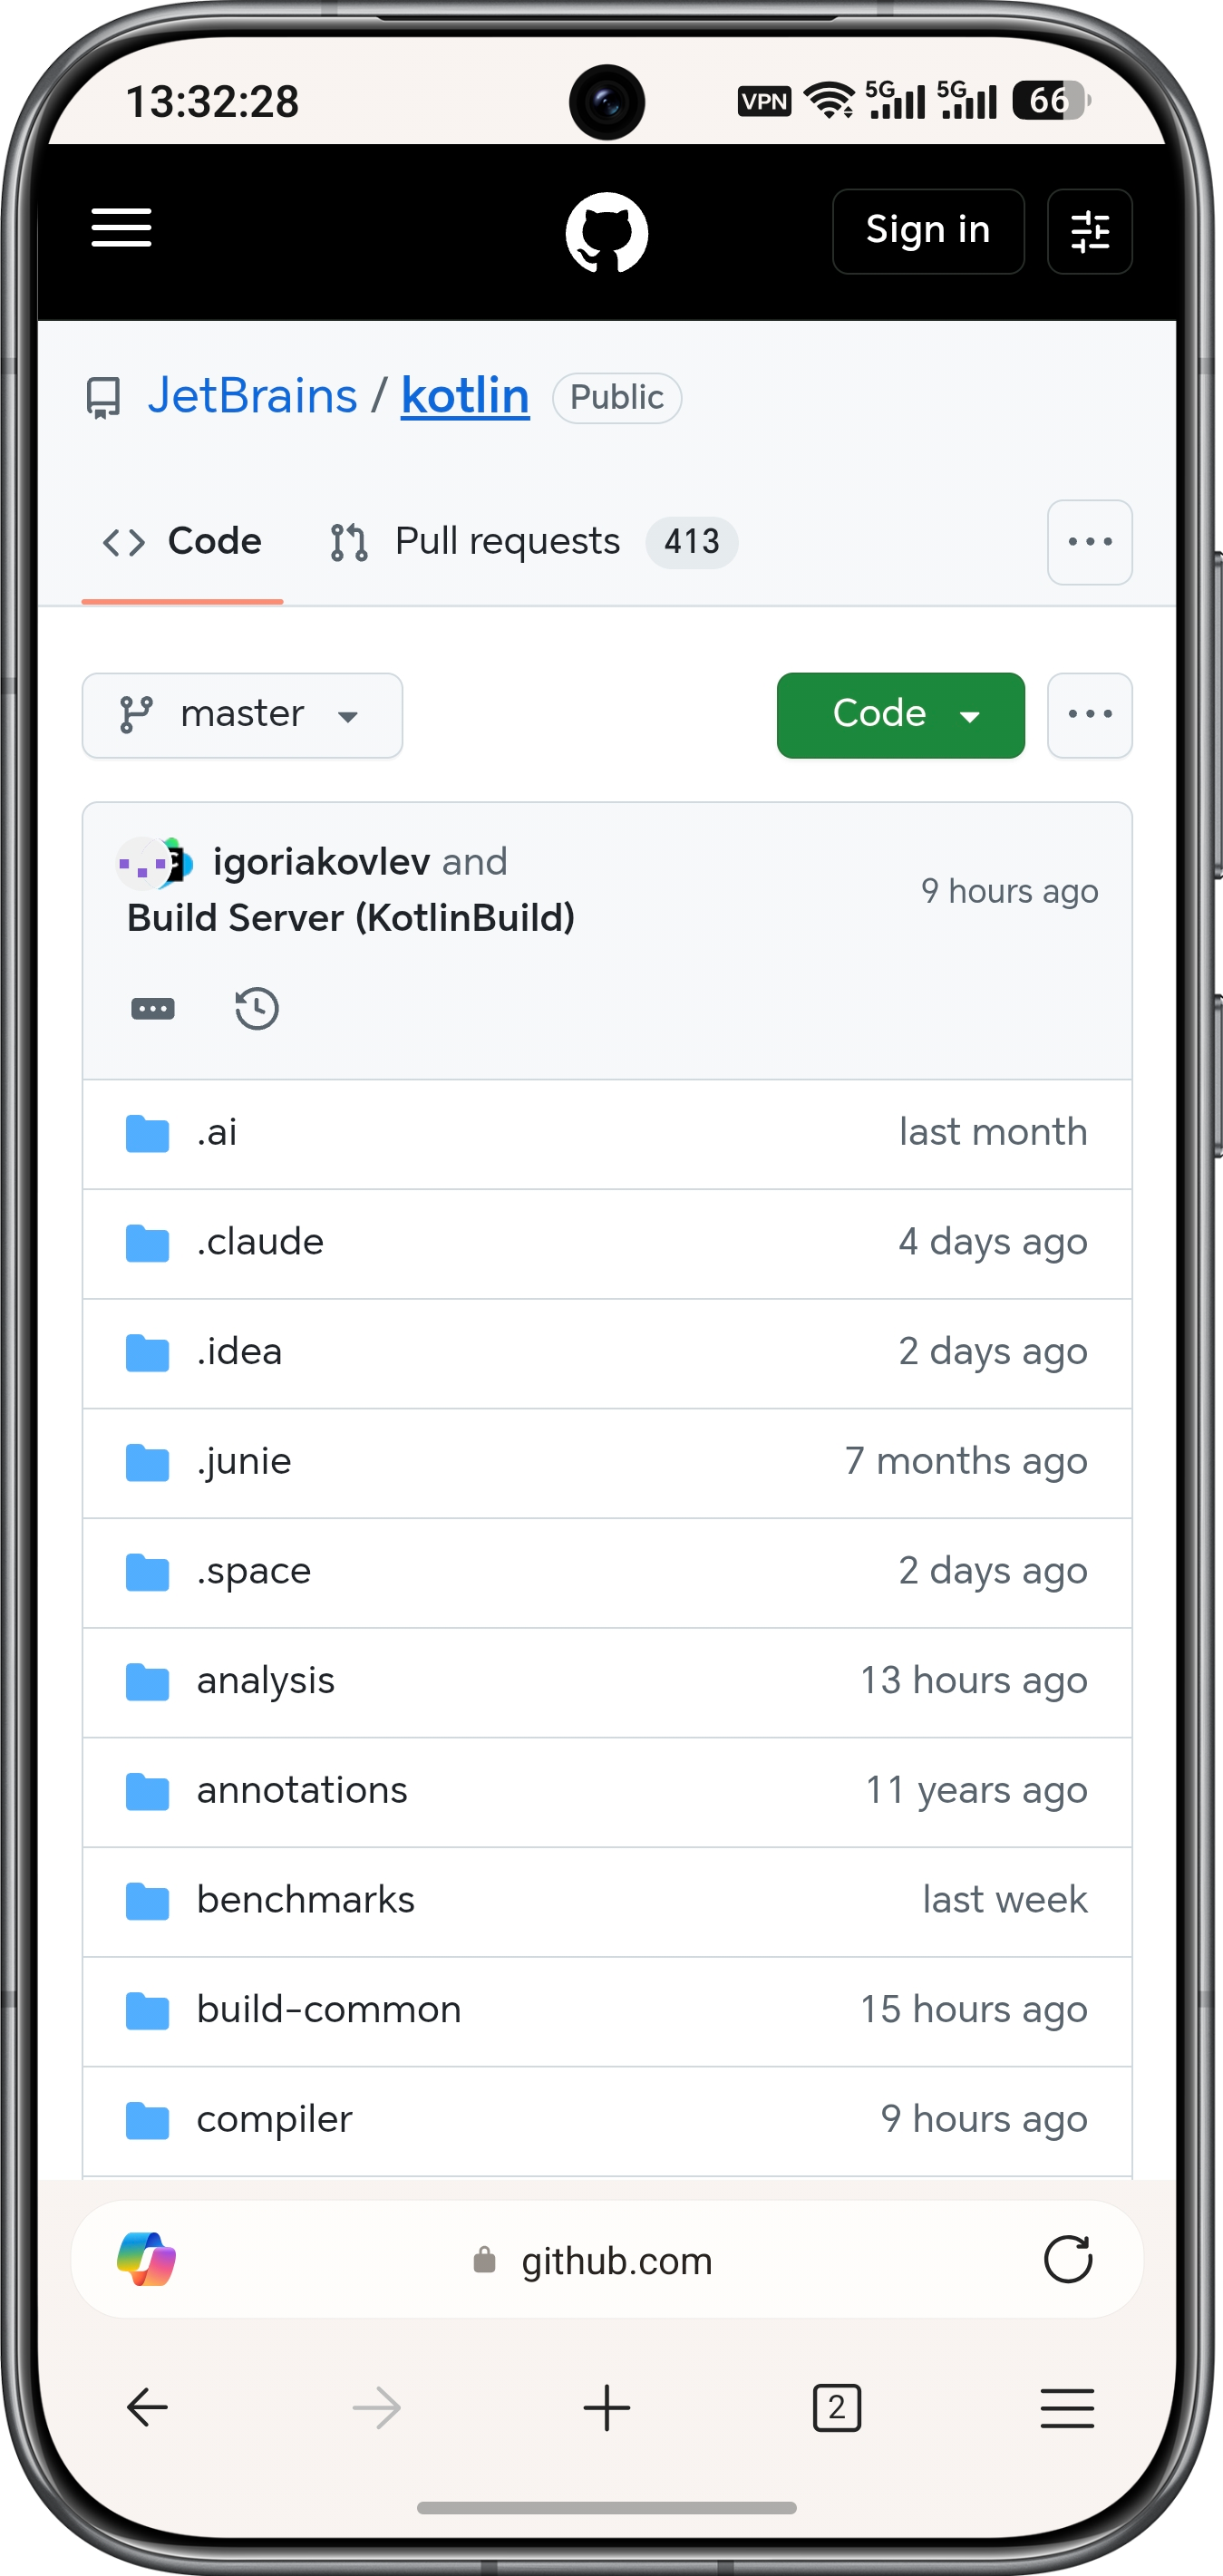Image resolution: width=1223 pixels, height=2576 pixels.
Task: Click the repository book icon beside JetBrains
Action: point(103,397)
